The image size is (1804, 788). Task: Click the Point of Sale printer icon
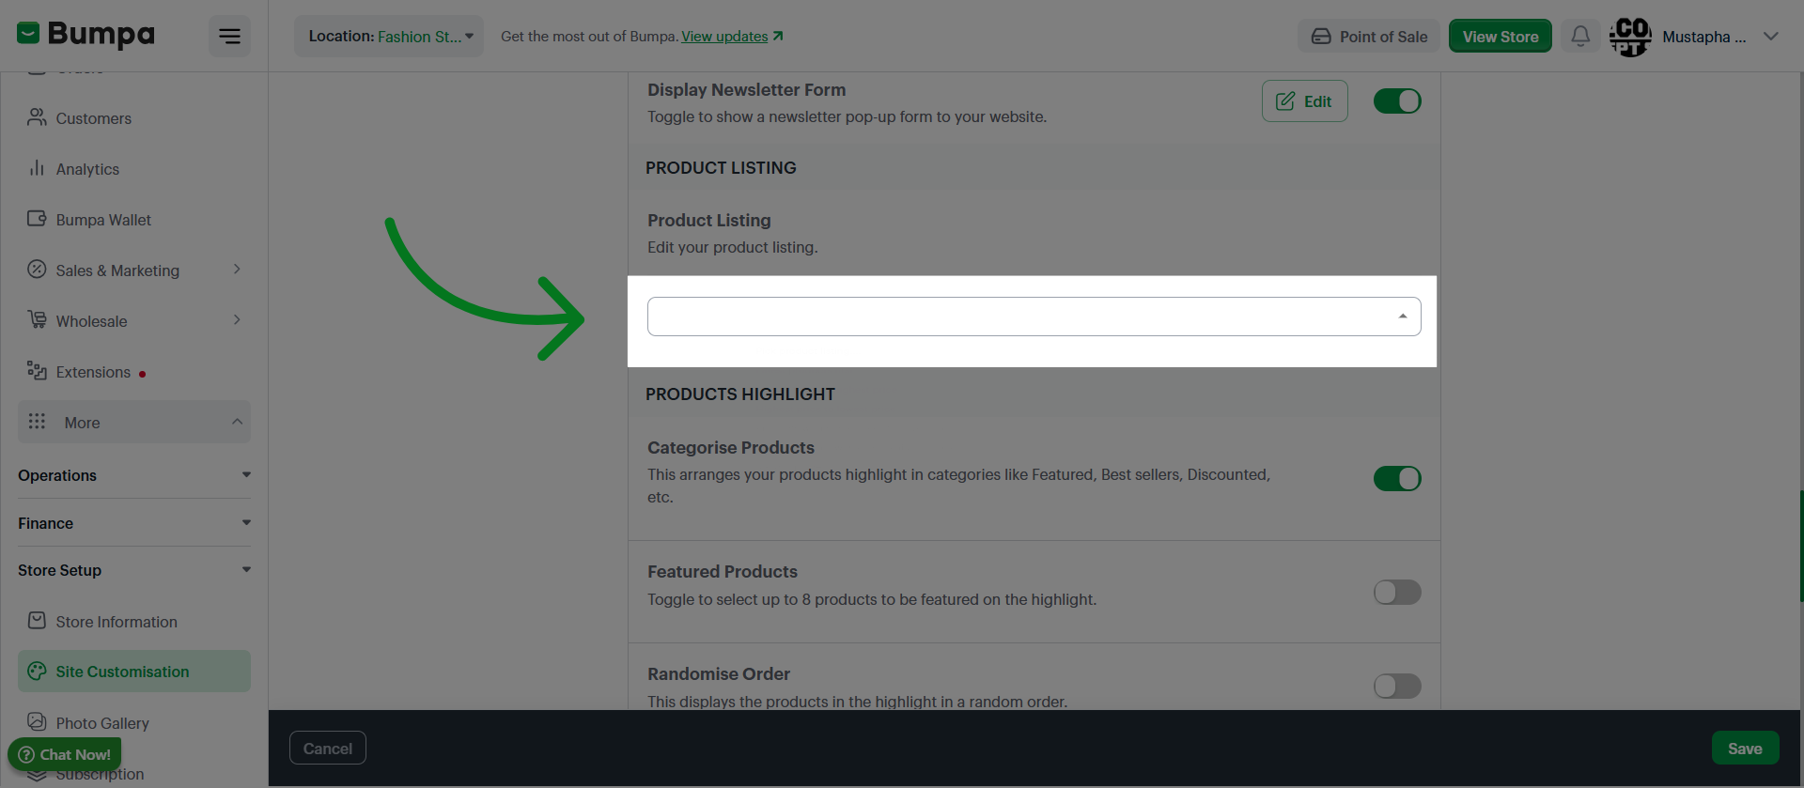[1321, 37]
